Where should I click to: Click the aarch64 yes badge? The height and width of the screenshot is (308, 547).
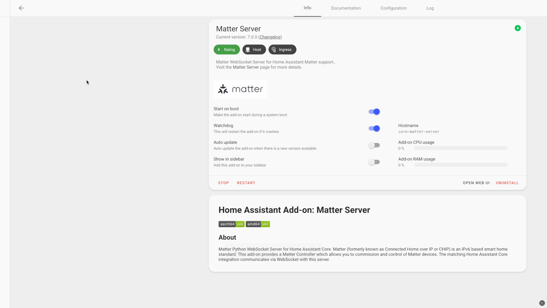coord(231,224)
